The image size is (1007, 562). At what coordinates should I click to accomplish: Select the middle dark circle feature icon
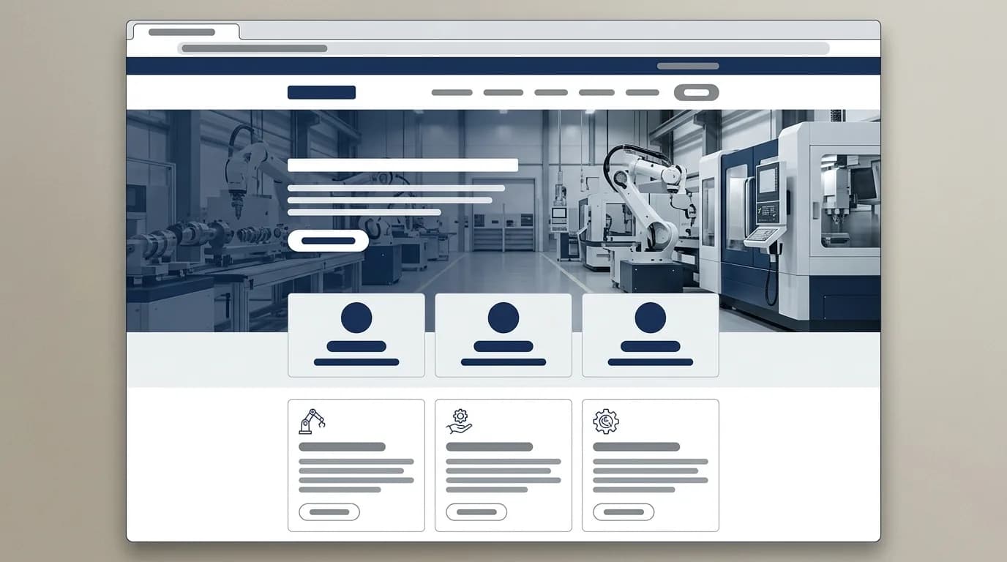pos(503,318)
